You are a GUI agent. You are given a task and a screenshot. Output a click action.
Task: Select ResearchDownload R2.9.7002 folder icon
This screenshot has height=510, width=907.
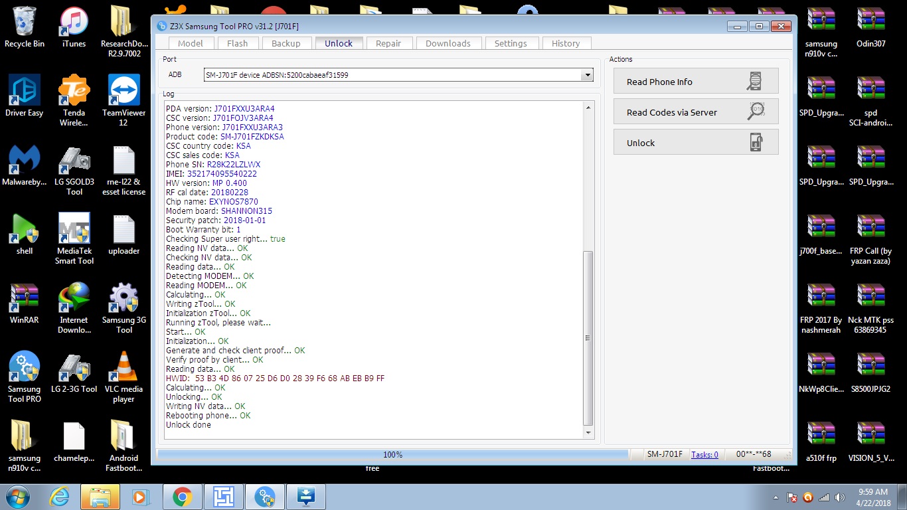tap(124, 32)
